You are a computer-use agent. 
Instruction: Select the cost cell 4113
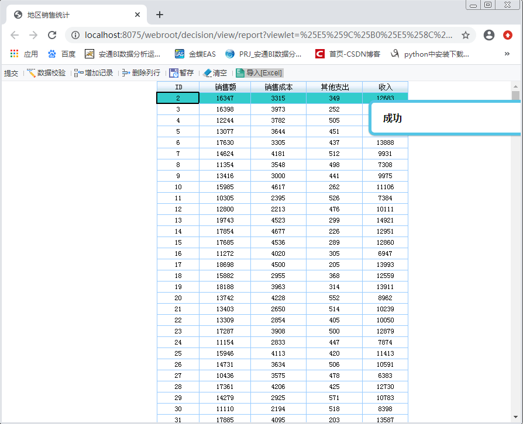[x=278, y=353]
